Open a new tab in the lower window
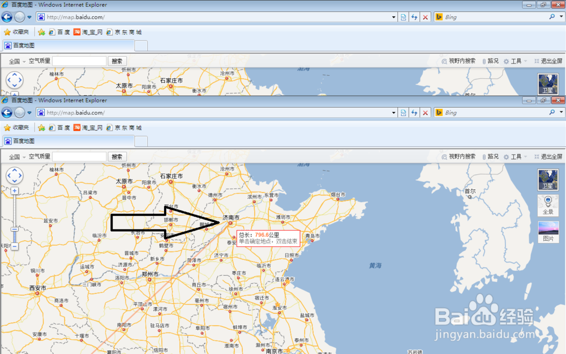 141,141
